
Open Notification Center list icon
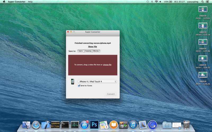[x=207, y=2]
